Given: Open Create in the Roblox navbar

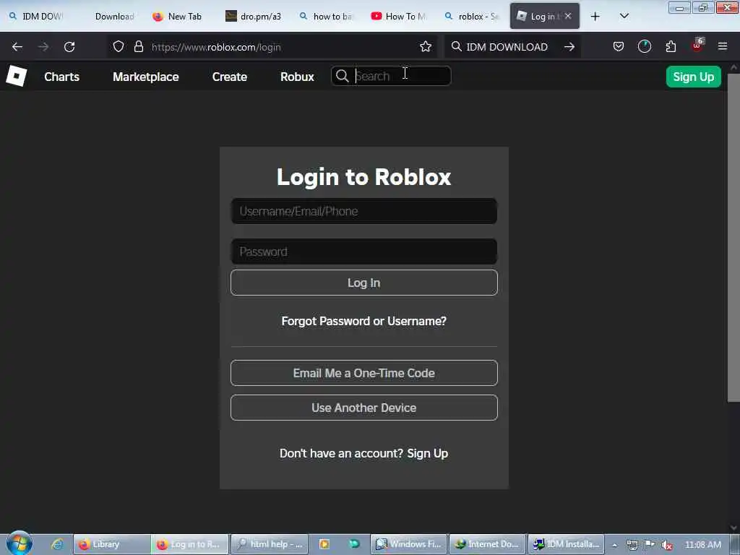Looking at the screenshot, I should point(229,77).
